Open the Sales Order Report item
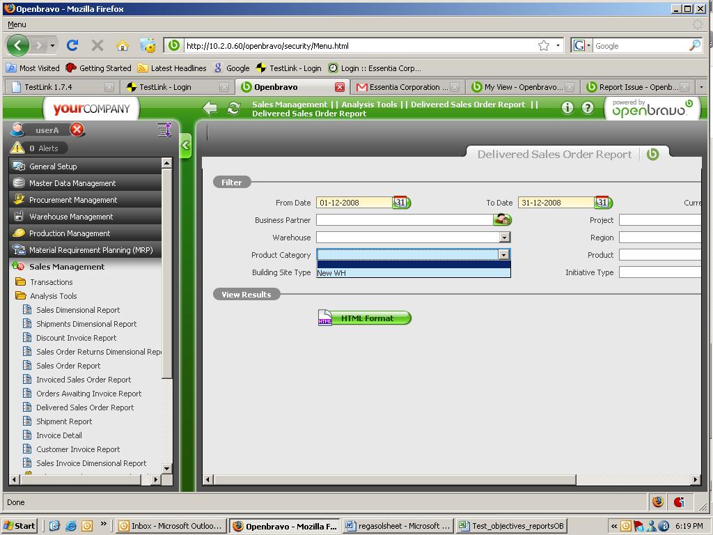713x535 pixels. 68,366
